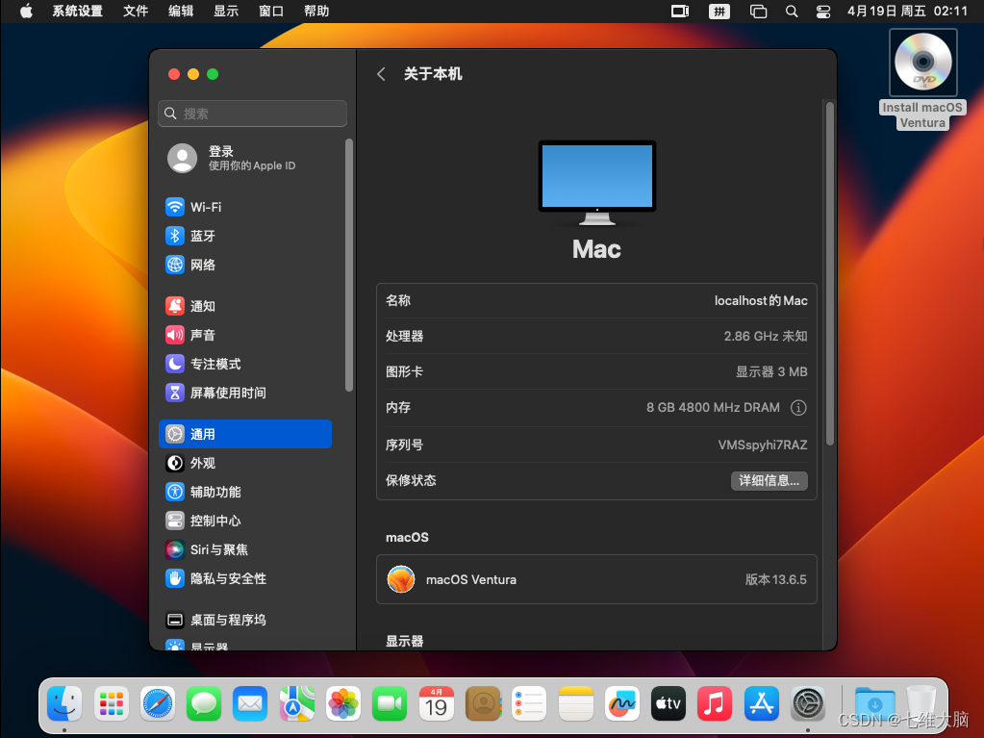Open Focus mode (专注模式) settings
The height and width of the screenshot is (738, 984).
(214, 364)
